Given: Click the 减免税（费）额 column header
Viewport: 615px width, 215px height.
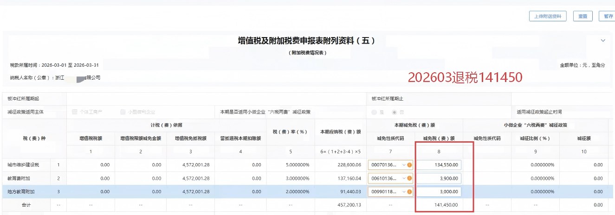Looking at the screenshot, I should (439, 138).
